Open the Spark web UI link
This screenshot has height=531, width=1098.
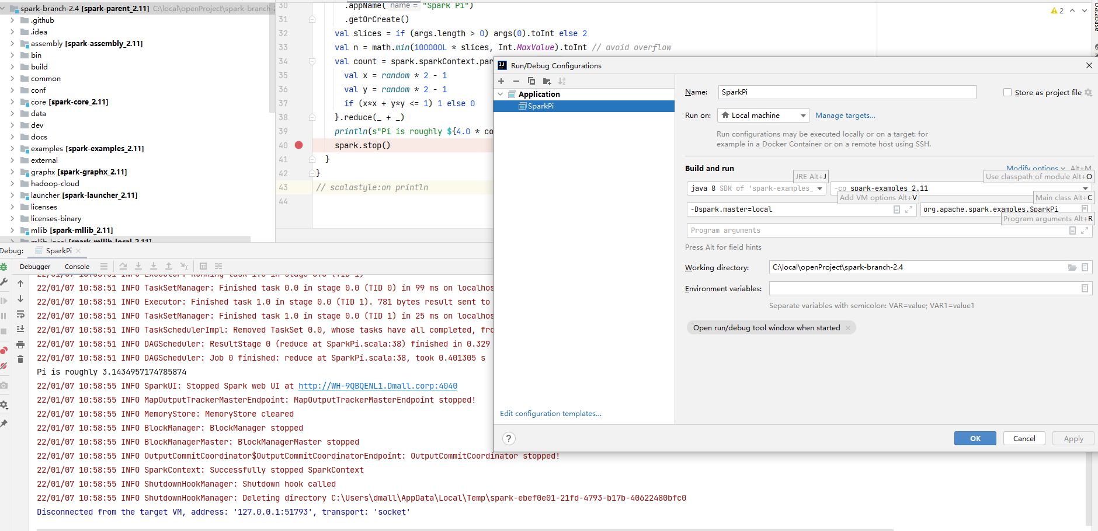tap(377, 386)
